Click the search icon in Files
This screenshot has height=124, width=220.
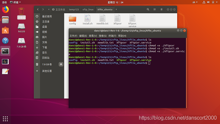coord(148,9)
